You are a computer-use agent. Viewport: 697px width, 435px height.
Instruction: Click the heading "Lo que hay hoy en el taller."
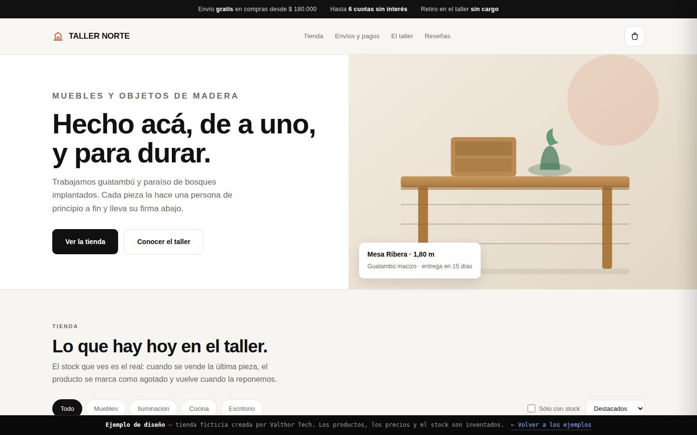[x=160, y=347]
